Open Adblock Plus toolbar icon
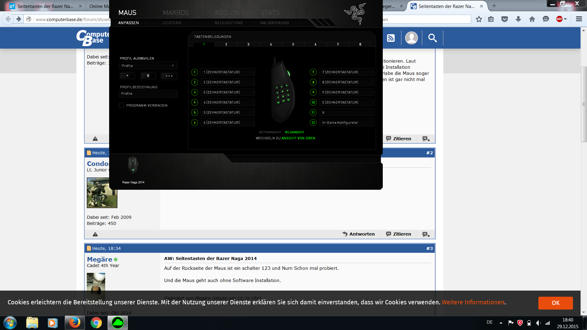The width and height of the screenshot is (587, 330). [x=560, y=19]
